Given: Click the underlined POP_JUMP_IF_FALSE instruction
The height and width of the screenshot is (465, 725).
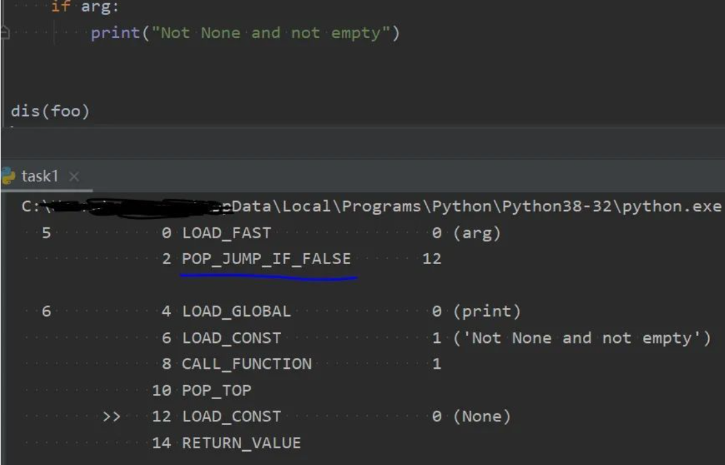Looking at the screenshot, I should pos(266,259).
